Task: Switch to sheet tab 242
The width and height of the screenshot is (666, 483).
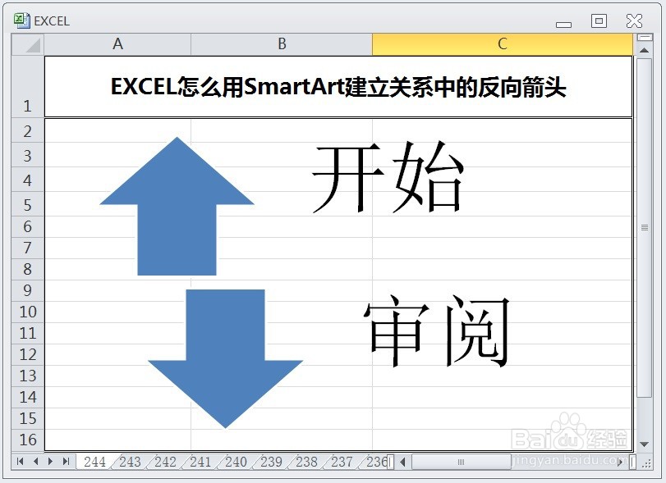Action: tap(165, 462)
